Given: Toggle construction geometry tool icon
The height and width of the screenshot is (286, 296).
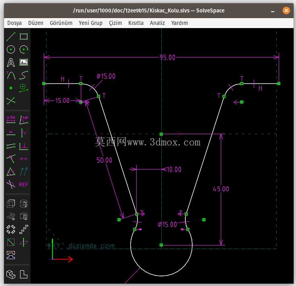Looking at the screenshot, I should [24, 88].
